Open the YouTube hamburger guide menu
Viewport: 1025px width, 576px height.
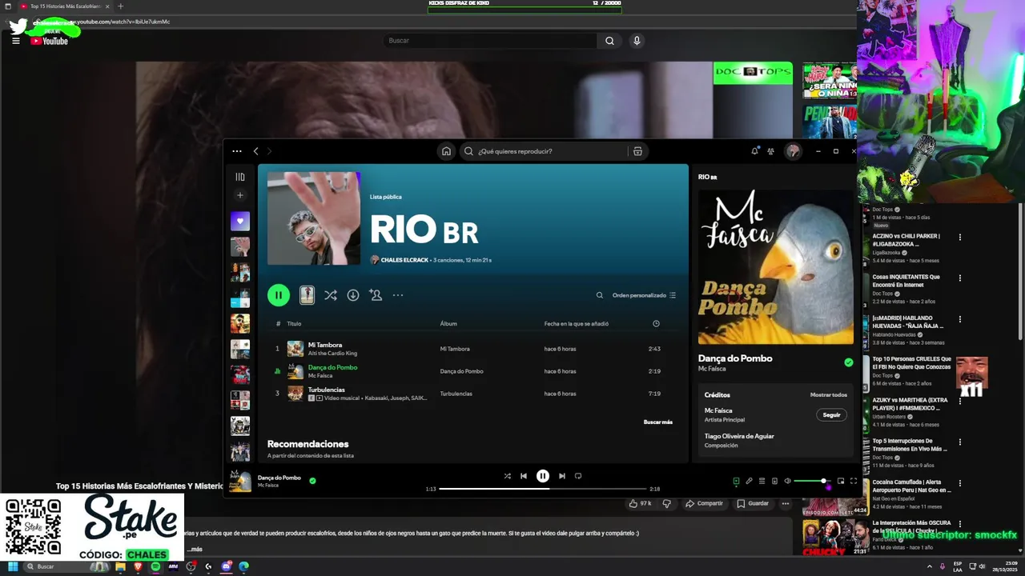(x=16, y=41)
